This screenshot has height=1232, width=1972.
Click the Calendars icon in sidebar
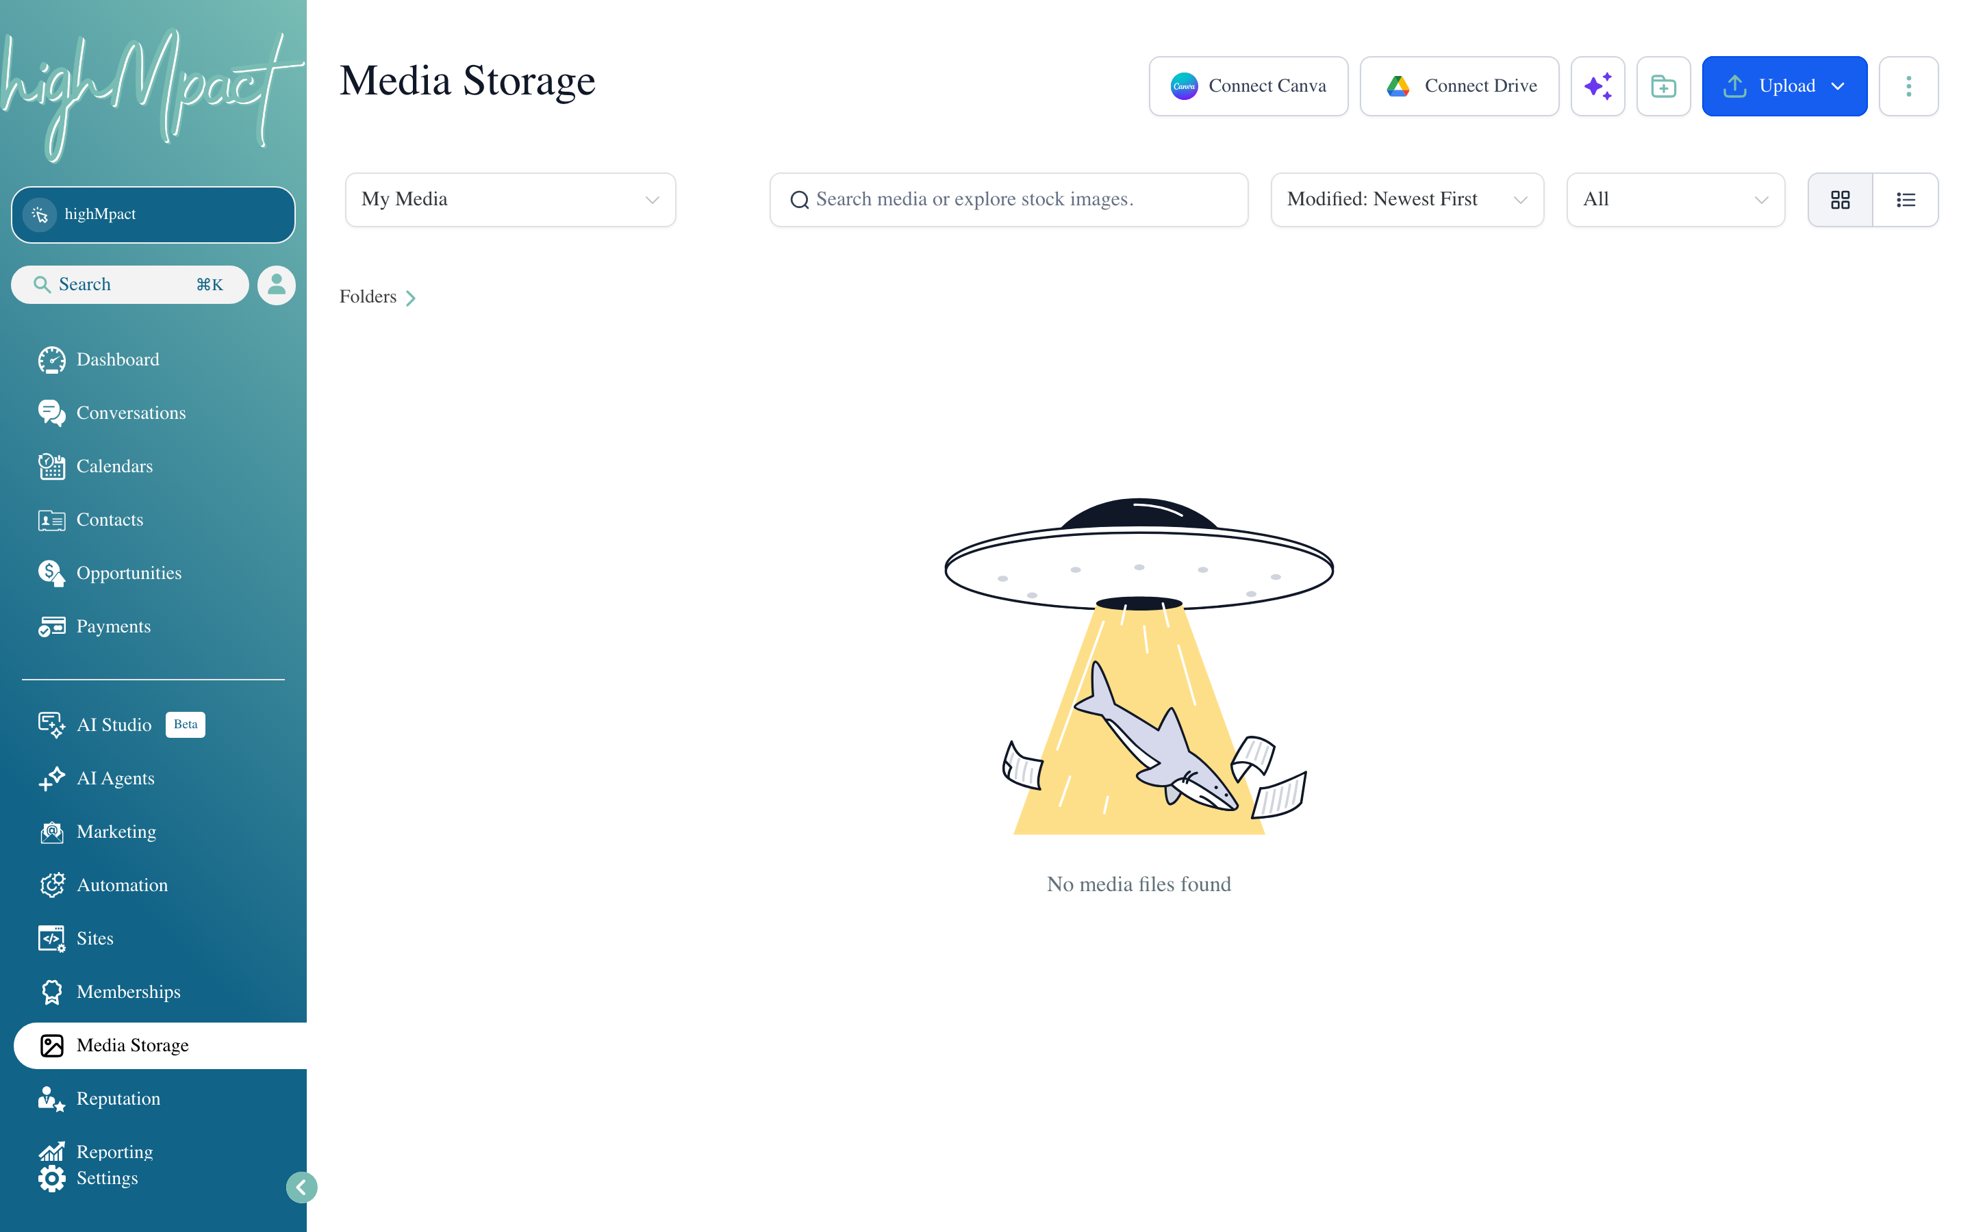coord(51,466)
